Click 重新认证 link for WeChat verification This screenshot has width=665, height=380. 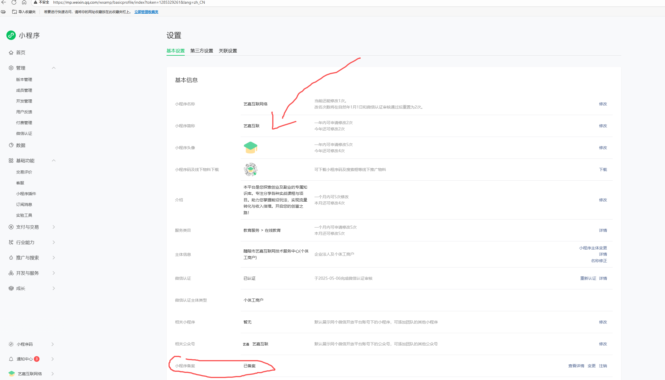pyautogui.click(x=588, y=278)
